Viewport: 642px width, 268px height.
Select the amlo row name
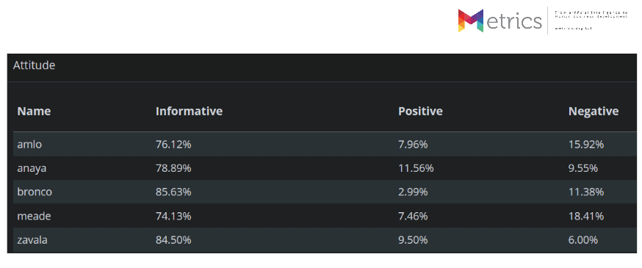[x=29, y=144]
